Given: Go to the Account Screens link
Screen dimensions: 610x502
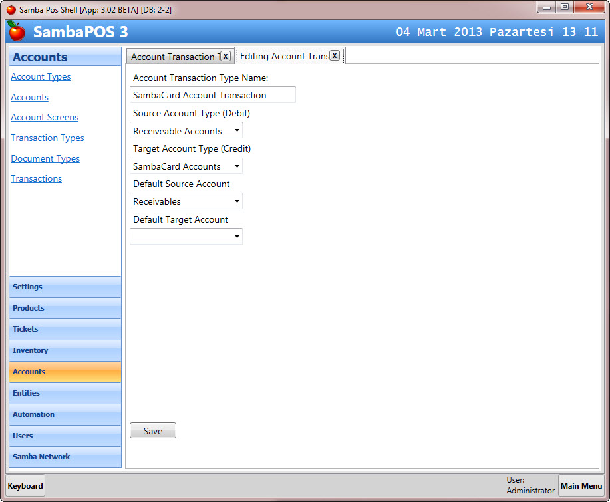Looking at the screenshot, I should [x=45, y=118].
